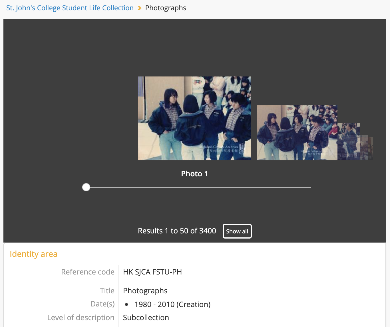Select the second carousel photo thumbnail

(x=297, y=133)
